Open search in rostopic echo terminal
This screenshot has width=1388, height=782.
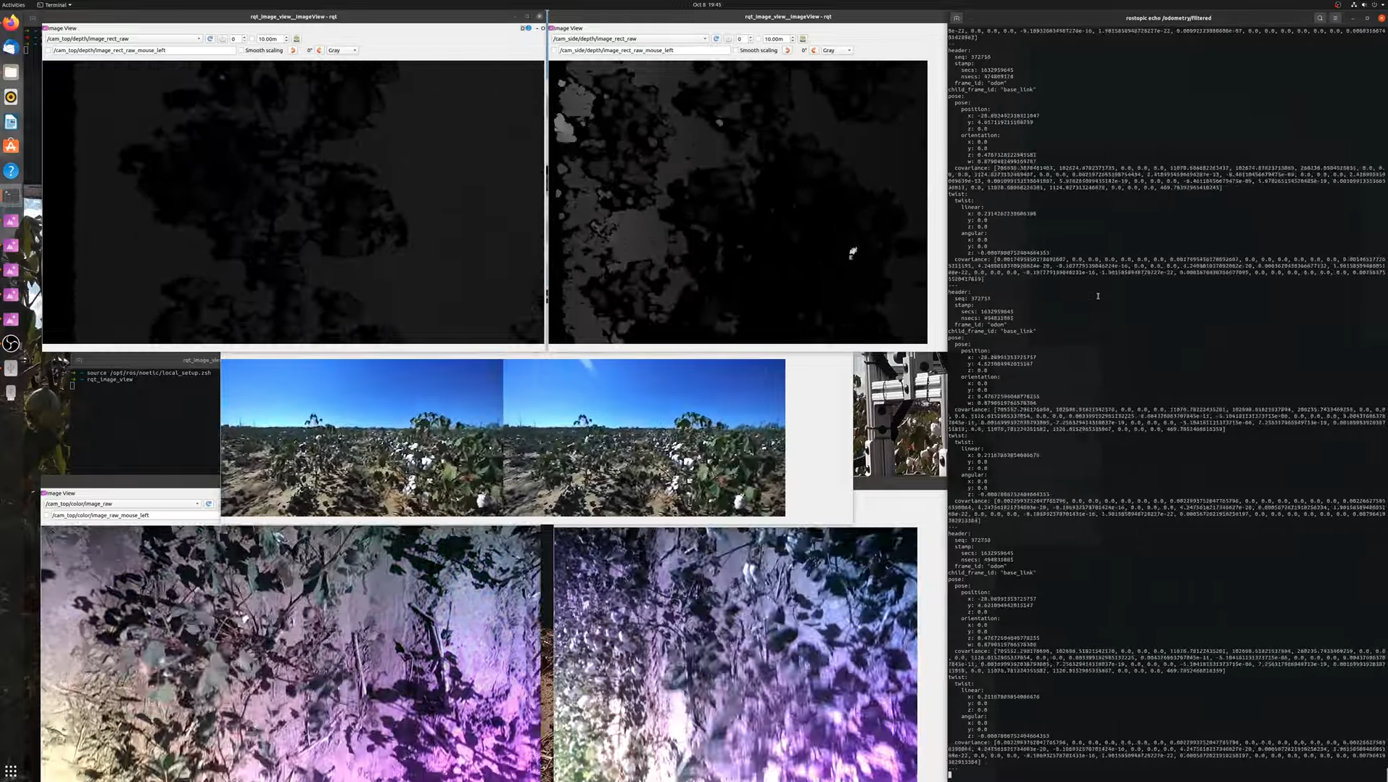[x=1320, y=18]
